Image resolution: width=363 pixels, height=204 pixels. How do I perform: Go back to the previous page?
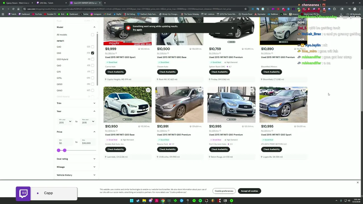(x=3, y=9)
